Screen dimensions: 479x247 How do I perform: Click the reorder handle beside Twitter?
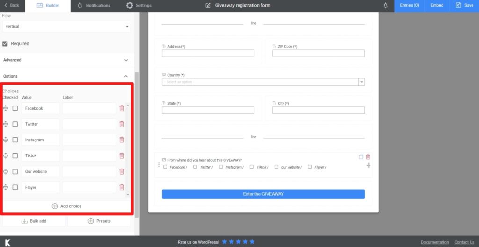coord(6,124)
